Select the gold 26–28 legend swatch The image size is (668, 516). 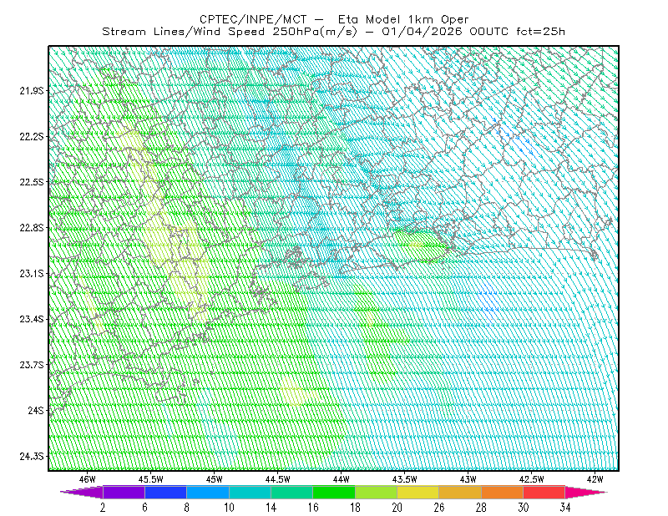[x=460, y=492]
